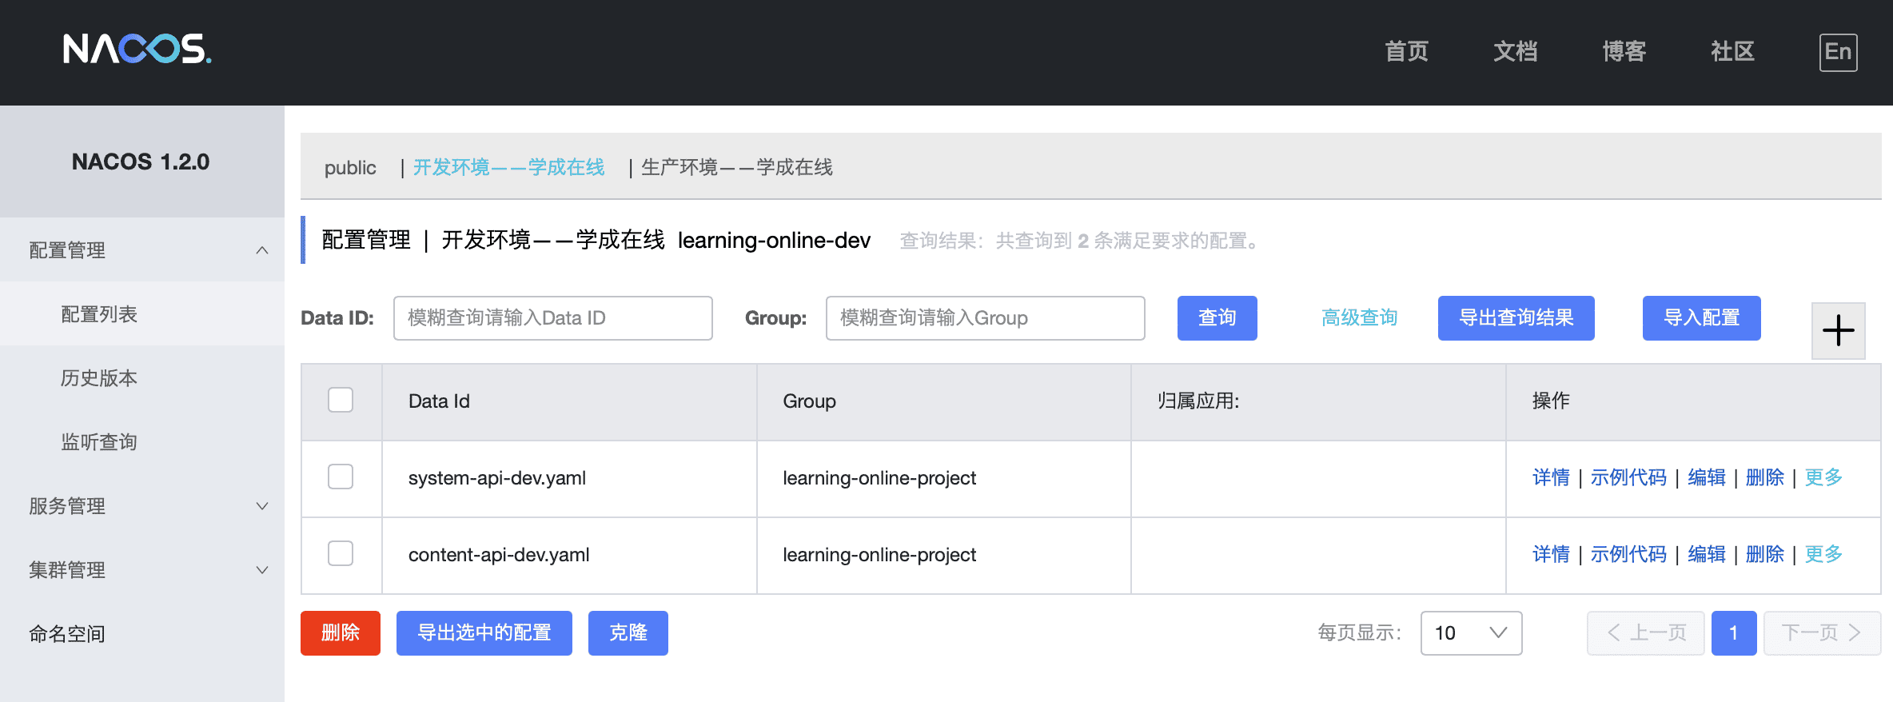Open 社区 in the top navigation
Viewport: 1893px width, 702px height.
click(1732, 52)
